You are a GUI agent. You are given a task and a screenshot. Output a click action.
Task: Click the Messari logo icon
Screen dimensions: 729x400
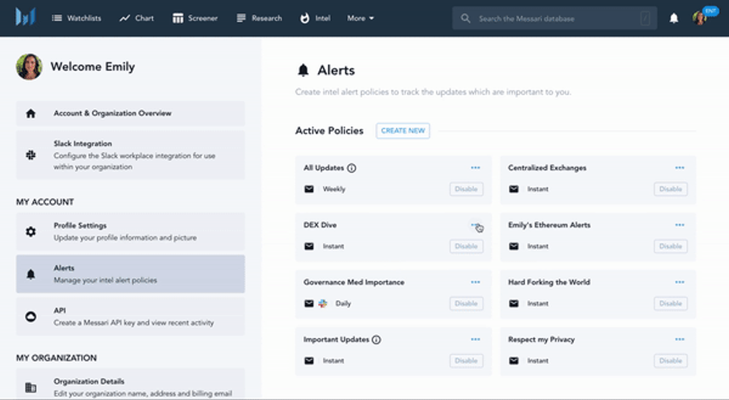(x=25, y=17)
